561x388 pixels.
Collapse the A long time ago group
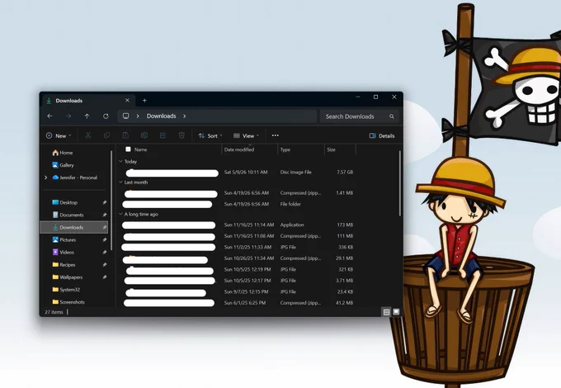pyautogui.click(x=121, y=214)
